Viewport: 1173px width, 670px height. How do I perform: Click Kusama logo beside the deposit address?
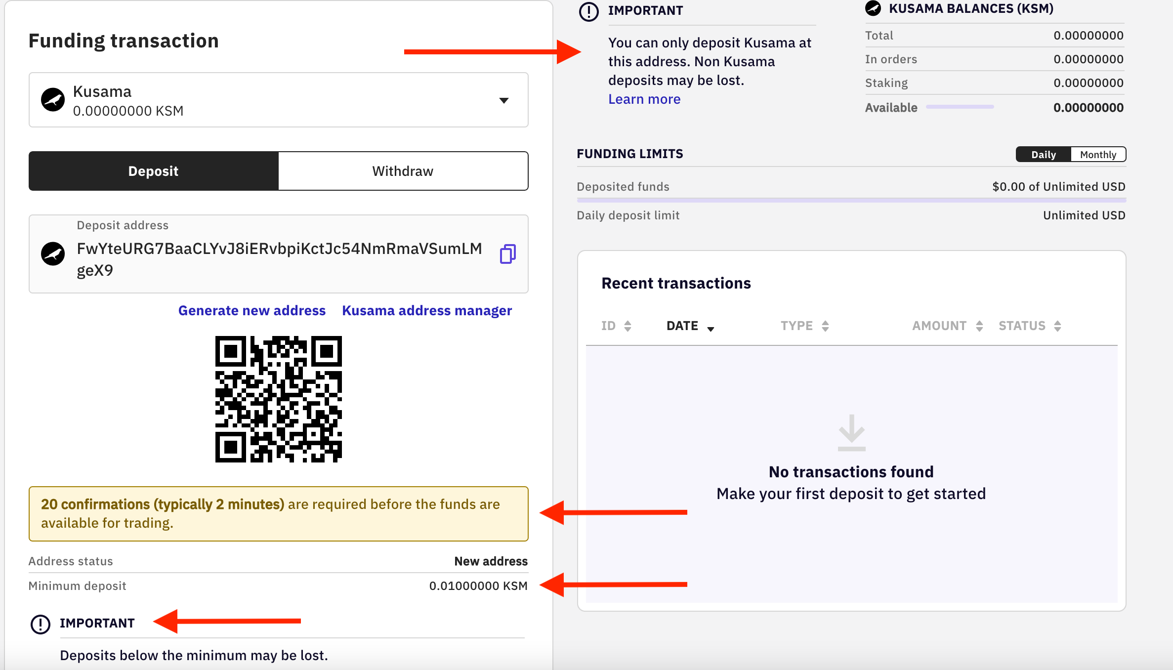(x=53, y=253)
